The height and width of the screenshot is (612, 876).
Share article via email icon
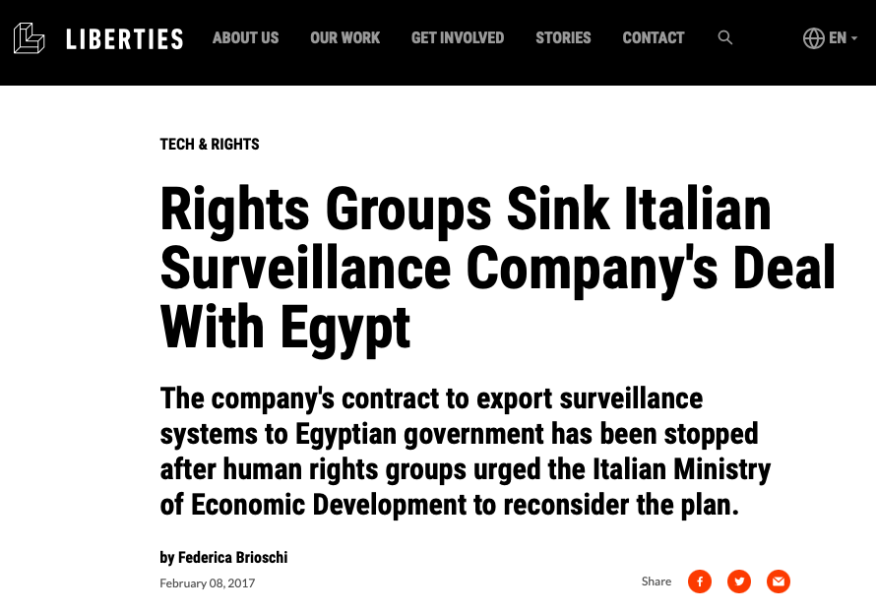(x=779, y=581)
